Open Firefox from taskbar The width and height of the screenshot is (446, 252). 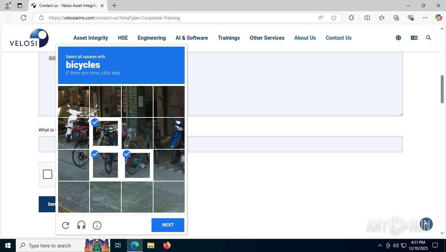[167, 245]
